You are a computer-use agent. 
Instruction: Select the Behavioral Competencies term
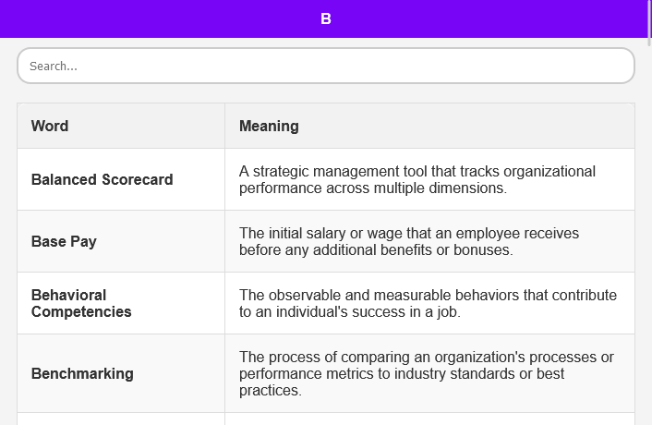coord(81,303)
